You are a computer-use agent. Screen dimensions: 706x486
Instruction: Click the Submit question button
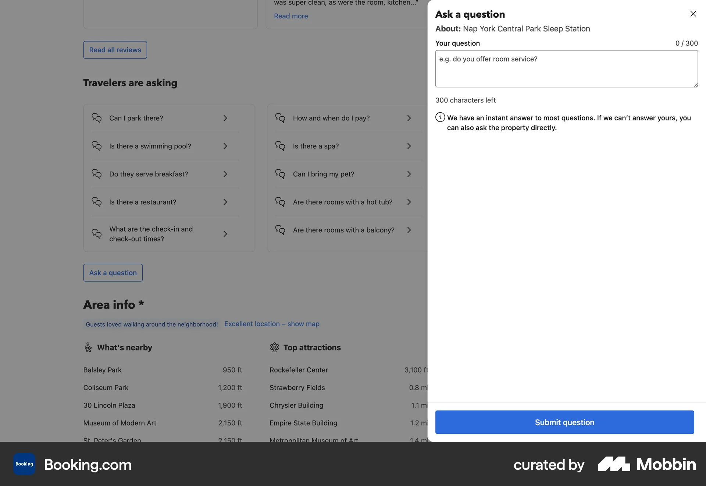point(564,422)
